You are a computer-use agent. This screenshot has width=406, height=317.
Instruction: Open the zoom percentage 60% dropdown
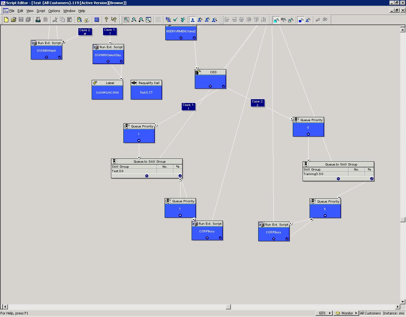coord(324,313)
